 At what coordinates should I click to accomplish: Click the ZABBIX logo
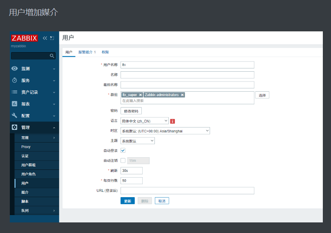tap(24, 38)
